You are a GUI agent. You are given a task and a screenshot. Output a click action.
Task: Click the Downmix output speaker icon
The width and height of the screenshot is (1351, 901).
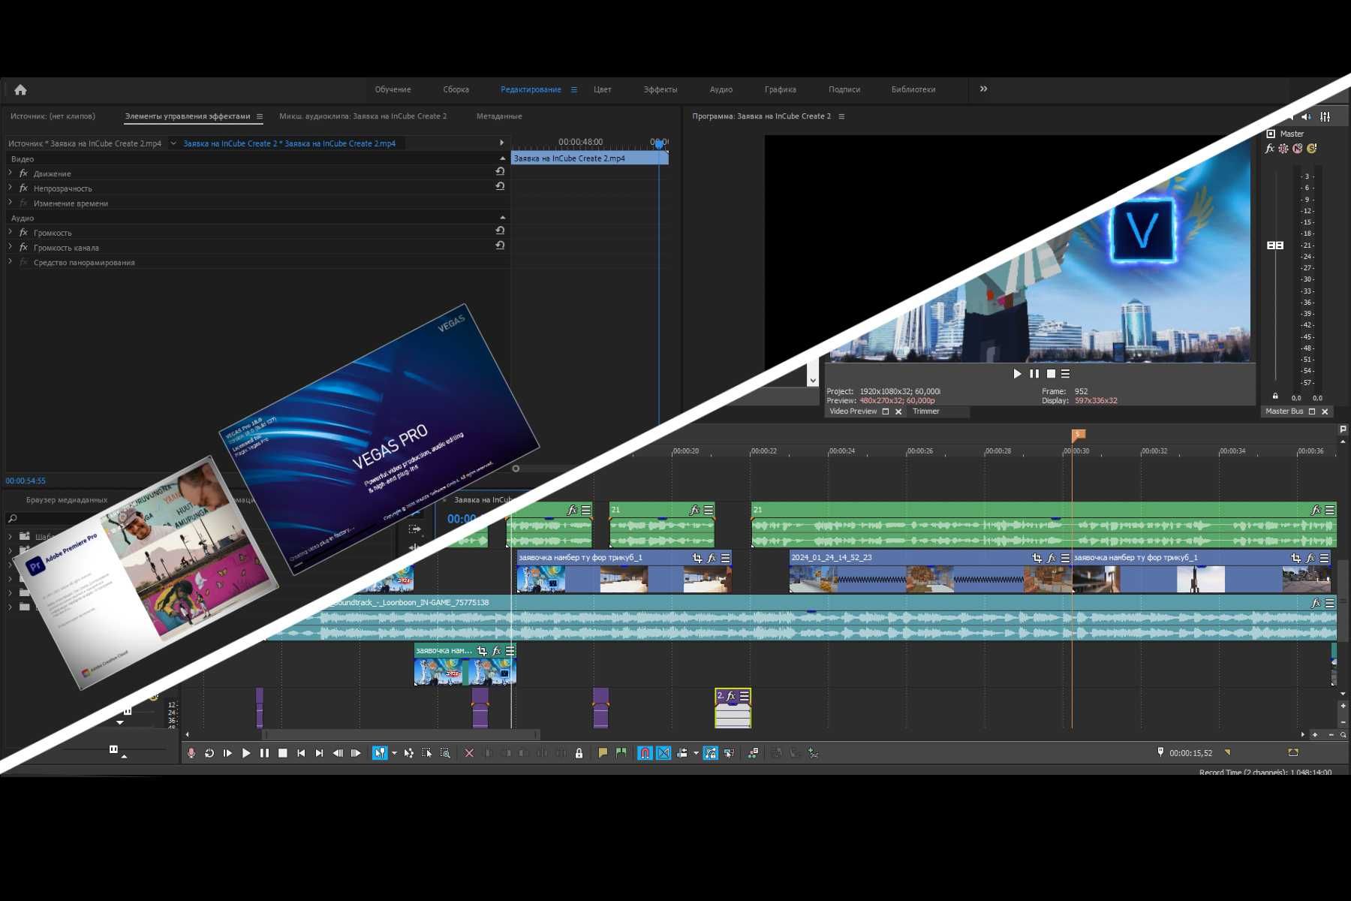pyautogui.click(x=1307, y=116)
